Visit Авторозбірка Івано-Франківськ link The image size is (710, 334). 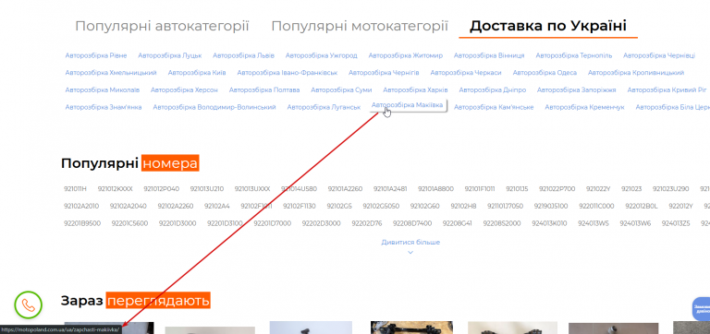point(288,73)
